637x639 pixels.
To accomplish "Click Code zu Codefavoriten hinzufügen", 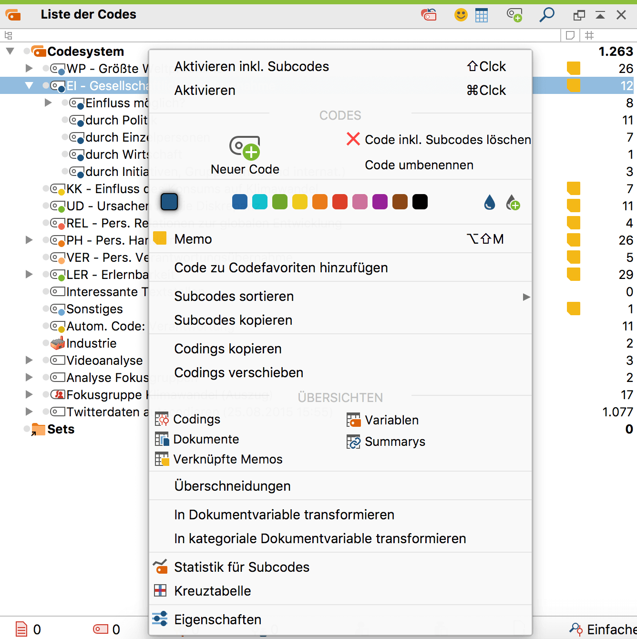I will pyautogui.click(x=281, y=268).
